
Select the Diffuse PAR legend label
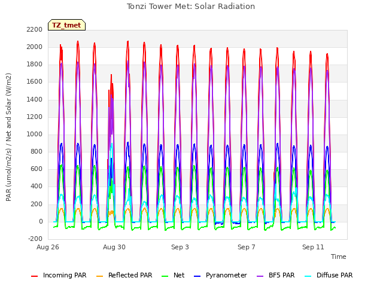tap(335, 275)
